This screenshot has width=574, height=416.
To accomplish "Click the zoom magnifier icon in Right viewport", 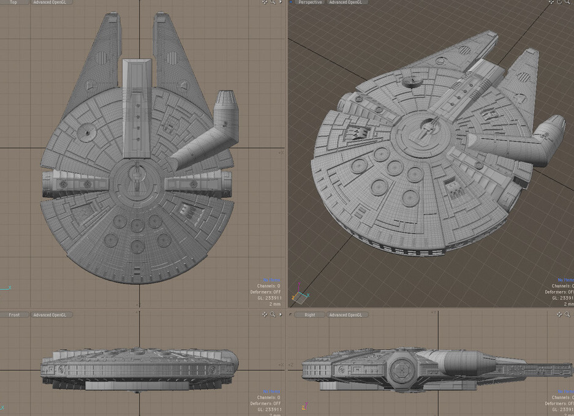I will (x=567, y=314).
